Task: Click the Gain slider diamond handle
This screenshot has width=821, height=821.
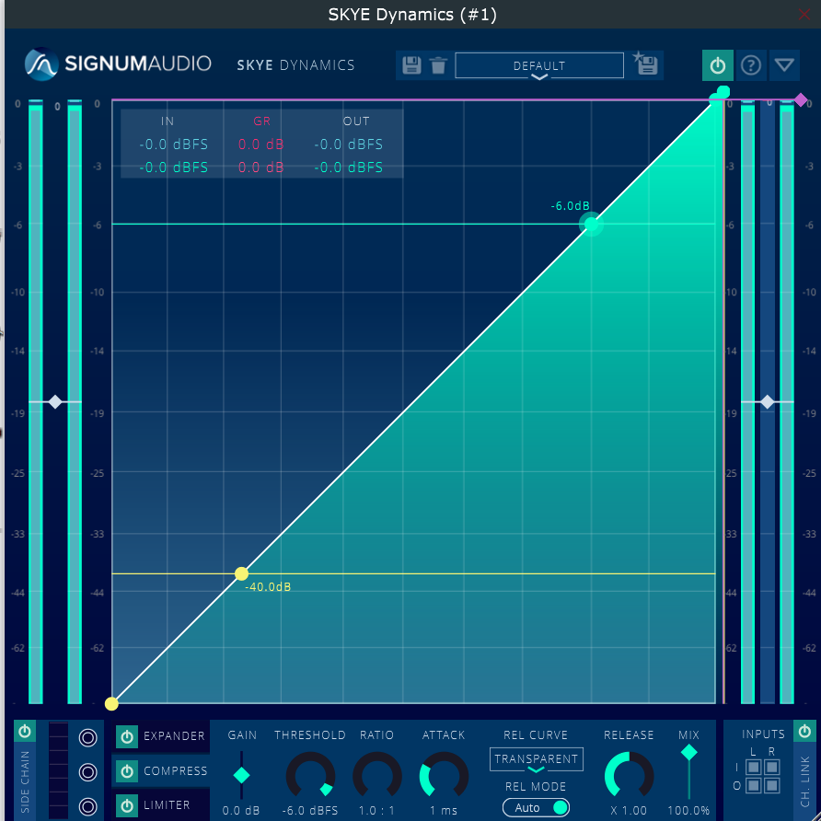Action: (241, 776)
